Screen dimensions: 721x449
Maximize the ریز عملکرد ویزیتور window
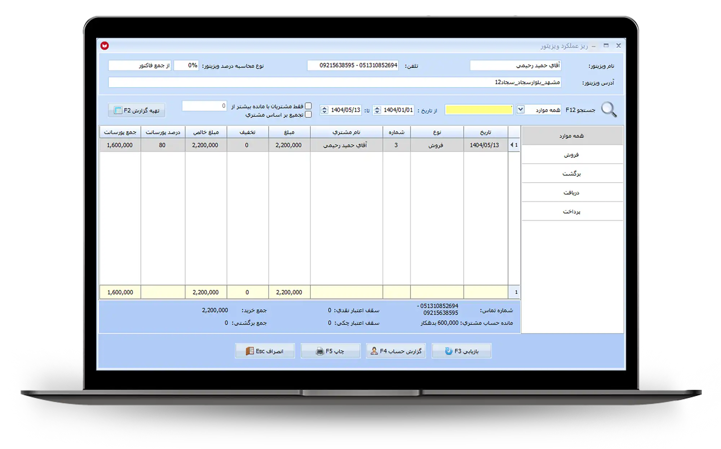[x=606, y=46]
